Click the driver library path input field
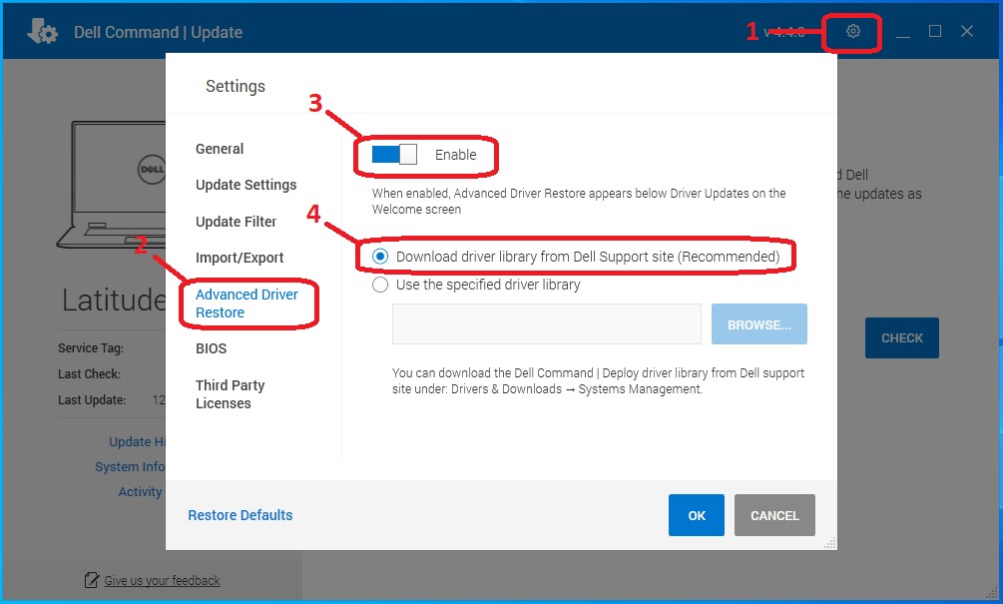This screenshot has width=1003, height=604. click(546, 323)
